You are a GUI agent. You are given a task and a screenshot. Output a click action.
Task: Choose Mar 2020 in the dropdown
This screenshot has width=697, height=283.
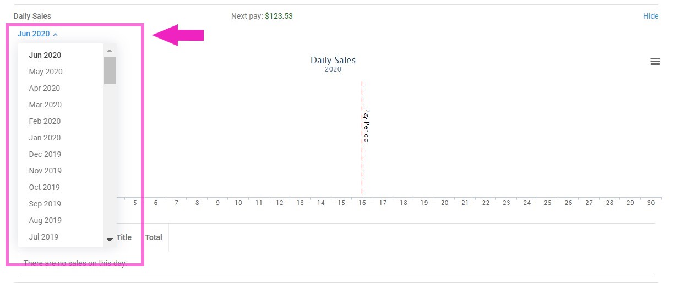click(x=45, y=105)
